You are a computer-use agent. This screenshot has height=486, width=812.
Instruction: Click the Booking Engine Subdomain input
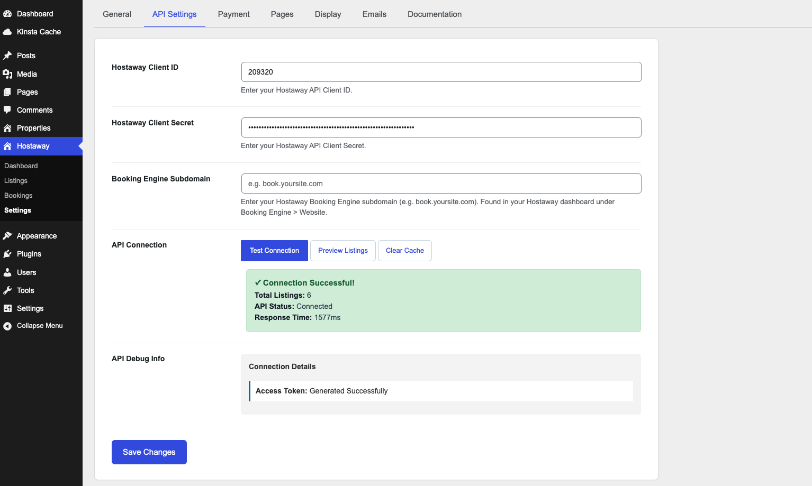pyautogui.click(x=441, y=184)
